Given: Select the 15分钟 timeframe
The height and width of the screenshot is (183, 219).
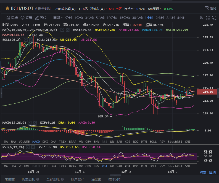Looking at the screenshot, I should point(125,18).
